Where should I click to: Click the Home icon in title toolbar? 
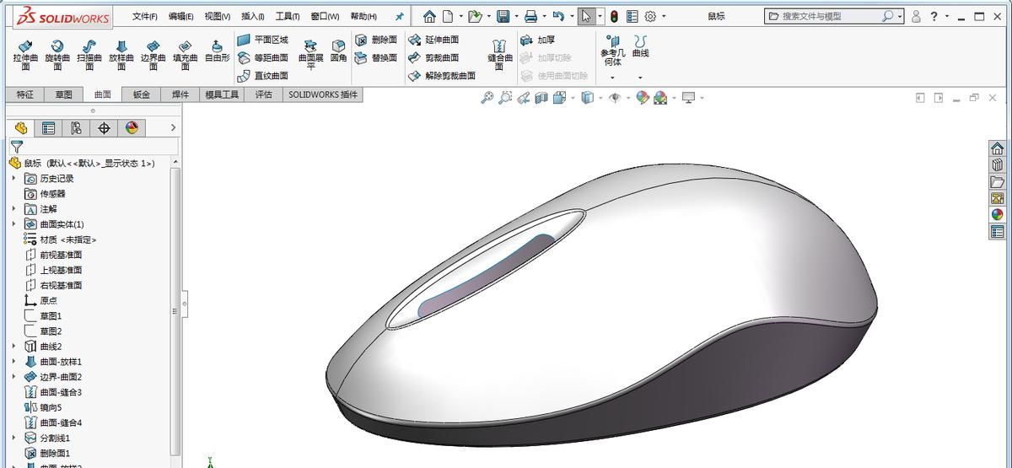pos(429,16)
